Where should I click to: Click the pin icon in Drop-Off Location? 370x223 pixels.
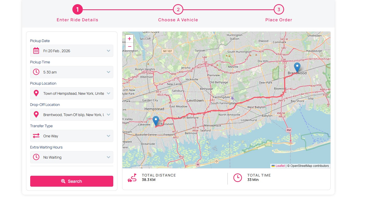(x=36, y=115)
